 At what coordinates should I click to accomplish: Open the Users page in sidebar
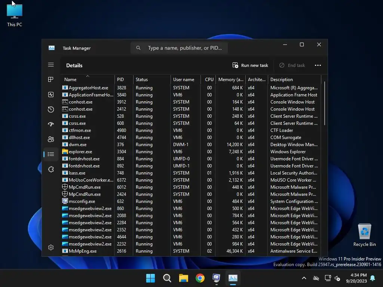(x=51, y=139)
